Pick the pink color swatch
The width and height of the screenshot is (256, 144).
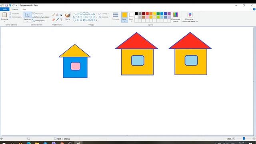coord(147,17)
